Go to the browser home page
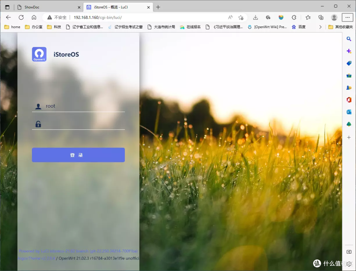This screenshot has width=356, height=271. coord(34,17)
